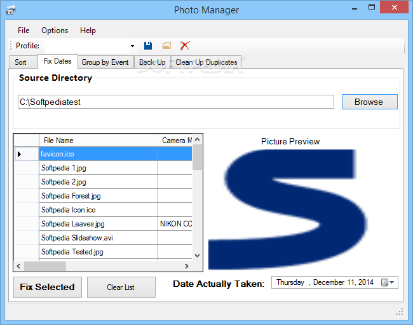Screen dimensions: 413x325
Task: Click the toolbar grip handle beside Profile
Action: pos(11,45)
